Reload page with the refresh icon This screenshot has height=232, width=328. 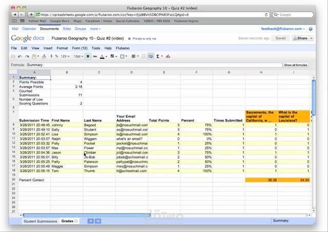tap(266, 15)
